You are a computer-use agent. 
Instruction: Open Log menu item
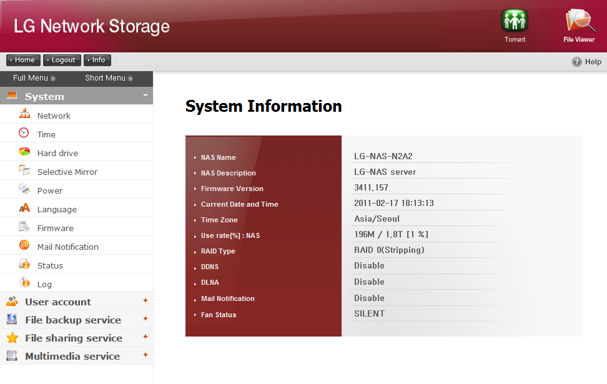coord(44,285)
